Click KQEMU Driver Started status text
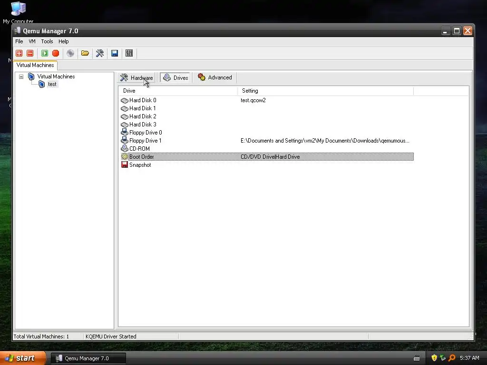Screen dimensions: 487x365 click(x=111, y=336)
